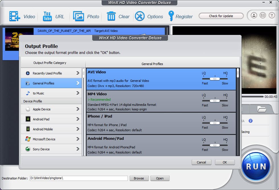
Task: Click Check for Update button
Action: [x=221, y=16]
